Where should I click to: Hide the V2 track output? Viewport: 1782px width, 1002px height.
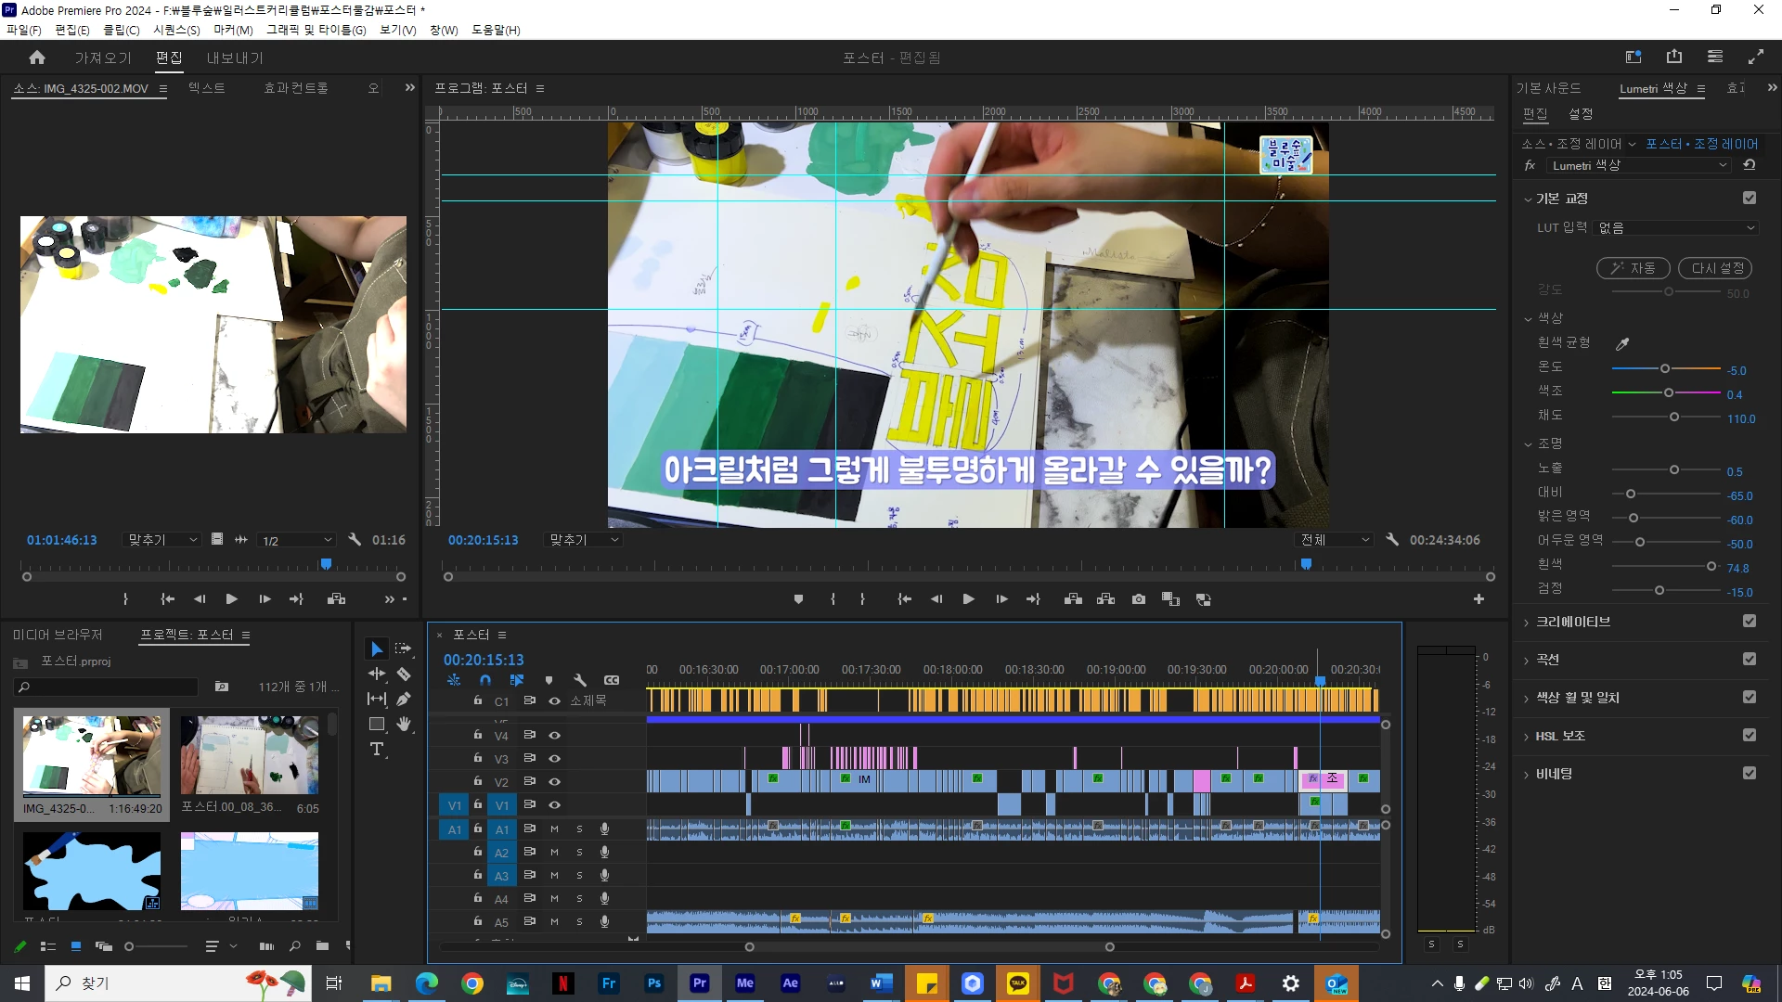(x=554, y=782)
